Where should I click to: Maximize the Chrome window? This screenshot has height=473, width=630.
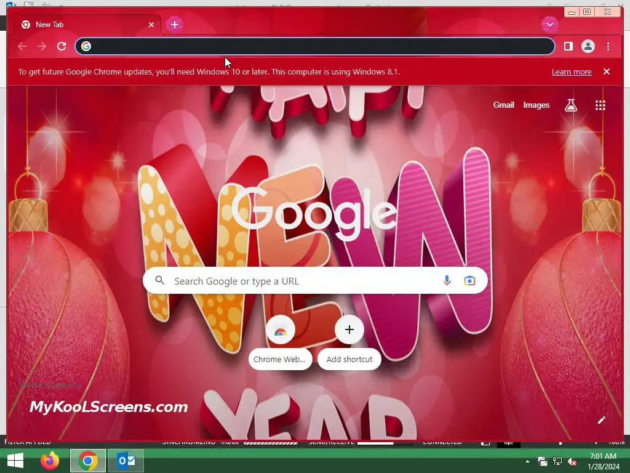click(x=587, y=12)
